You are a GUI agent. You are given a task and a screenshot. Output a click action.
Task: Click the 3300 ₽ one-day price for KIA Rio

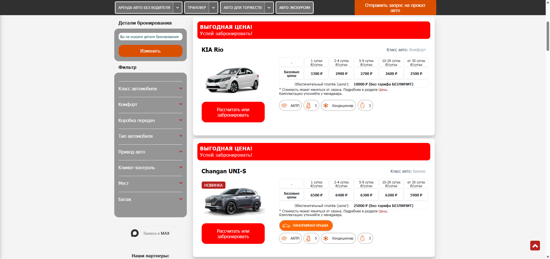pos(316,73)
